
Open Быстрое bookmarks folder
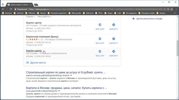tap(7, 13)
